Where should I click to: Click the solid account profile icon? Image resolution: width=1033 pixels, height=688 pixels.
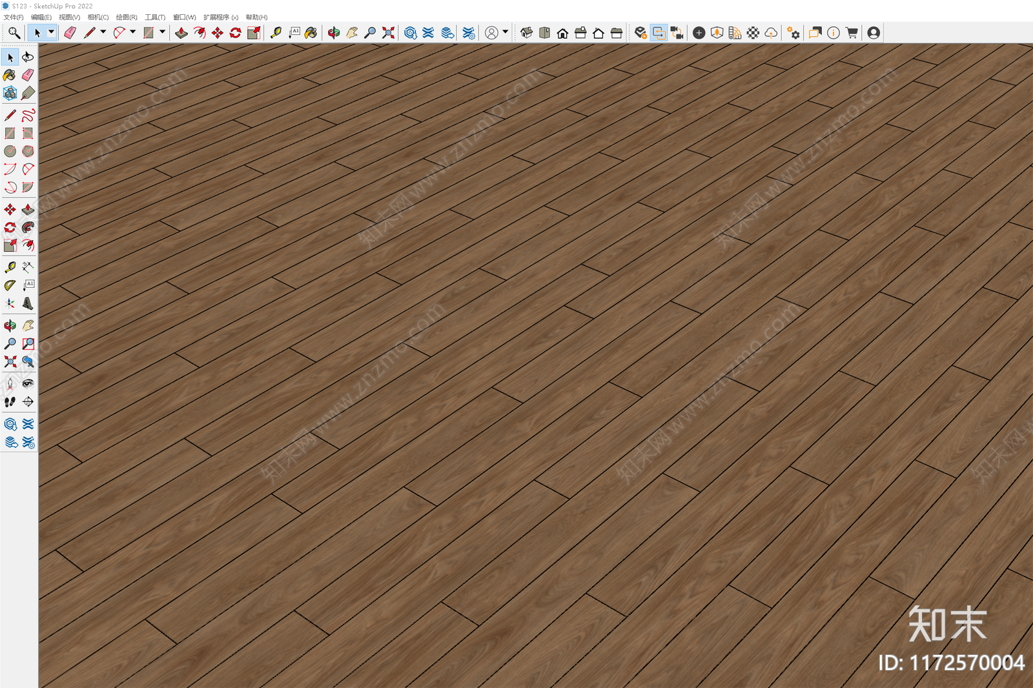[x=874, y=33]
